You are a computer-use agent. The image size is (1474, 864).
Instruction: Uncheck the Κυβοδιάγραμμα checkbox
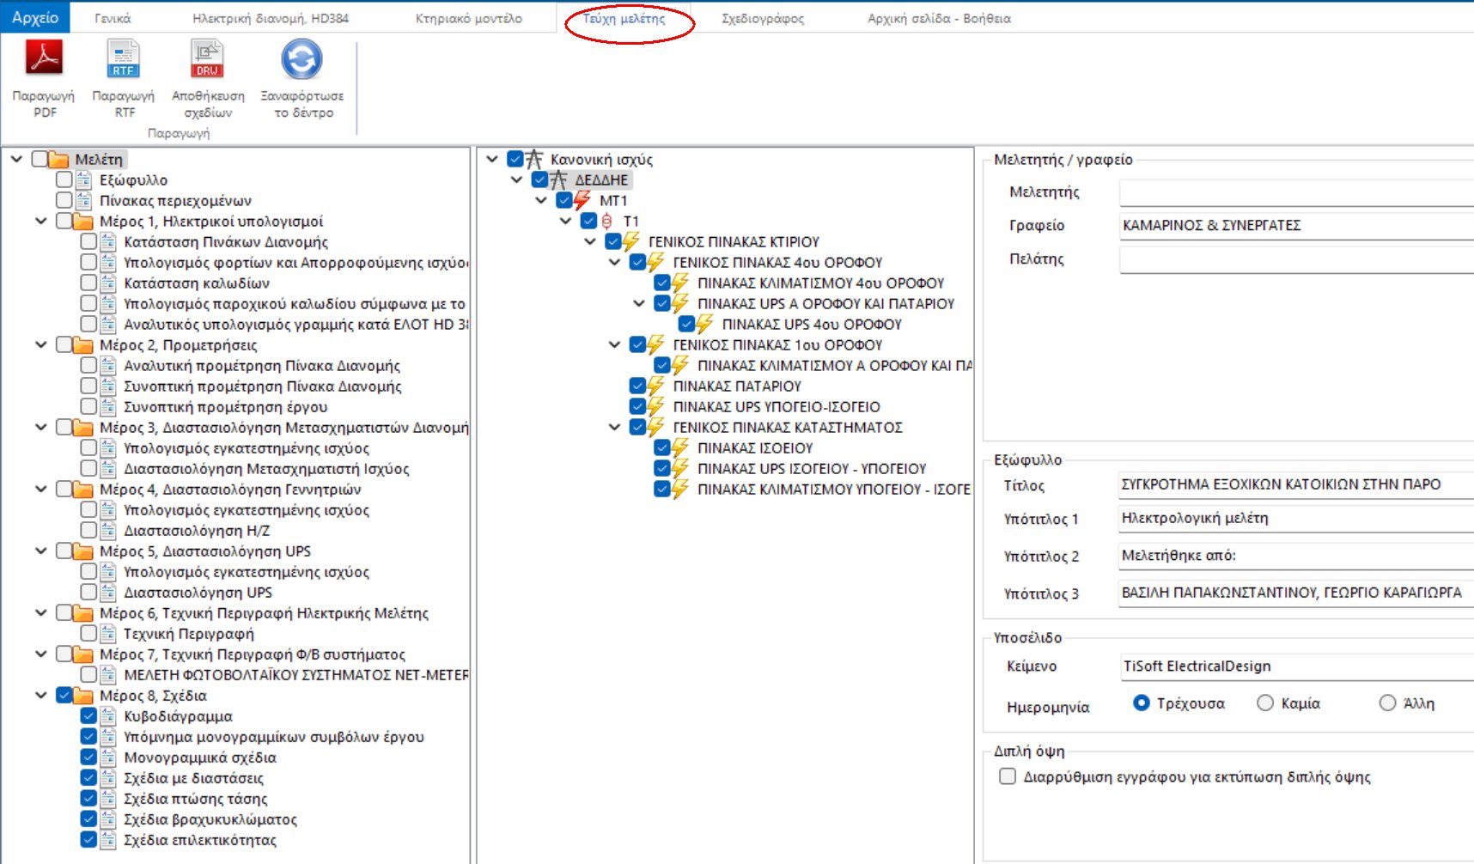[x=88, y=716]
